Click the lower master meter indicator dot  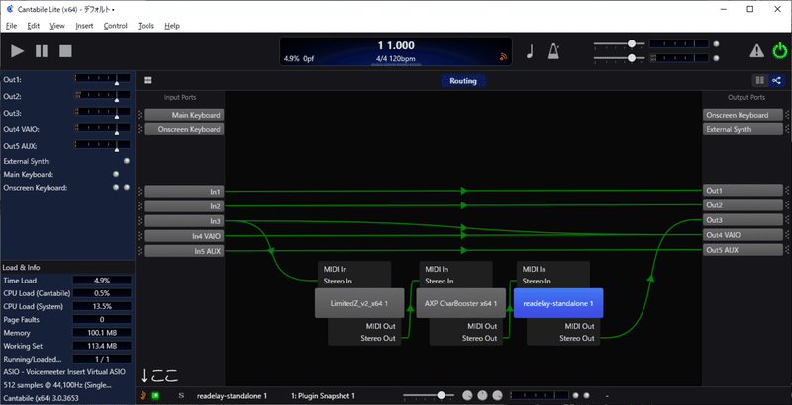(x=716, y=58)
